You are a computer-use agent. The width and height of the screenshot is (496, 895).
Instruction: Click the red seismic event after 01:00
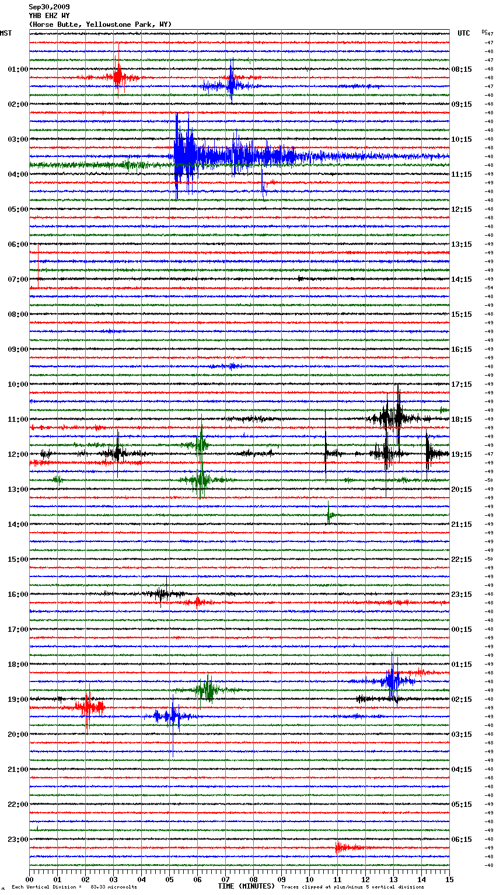[x=118, y=78]
